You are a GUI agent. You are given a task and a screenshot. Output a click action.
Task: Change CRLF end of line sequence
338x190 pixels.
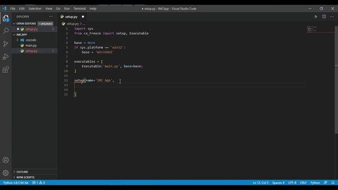click(x=303, y=183)
